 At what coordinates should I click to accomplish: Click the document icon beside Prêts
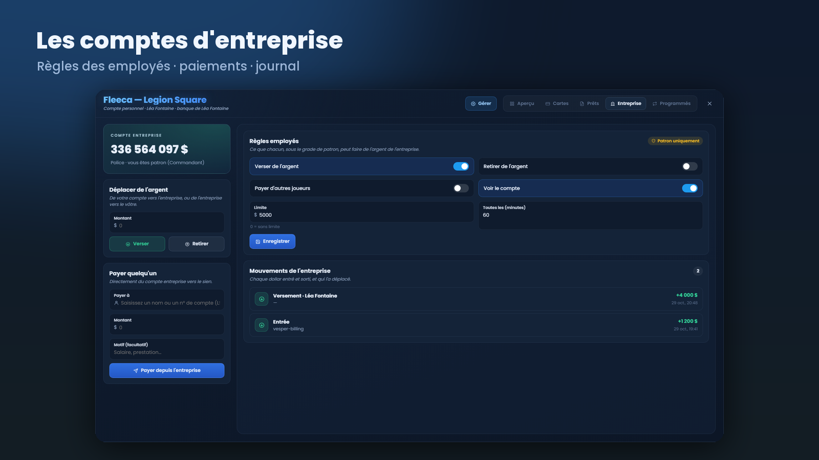click(x=582, y=104)
